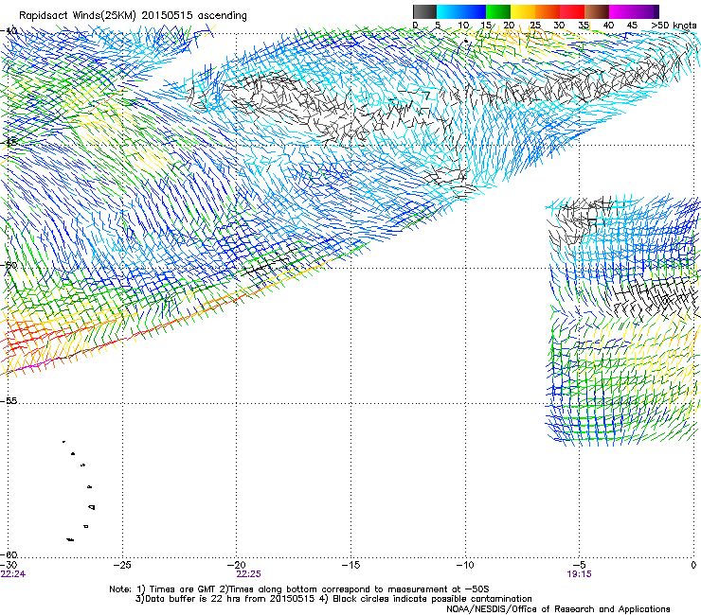Screen dimensions: 701x615
Task: Click the purple 19:15 time label
Action: pos(580,574)
